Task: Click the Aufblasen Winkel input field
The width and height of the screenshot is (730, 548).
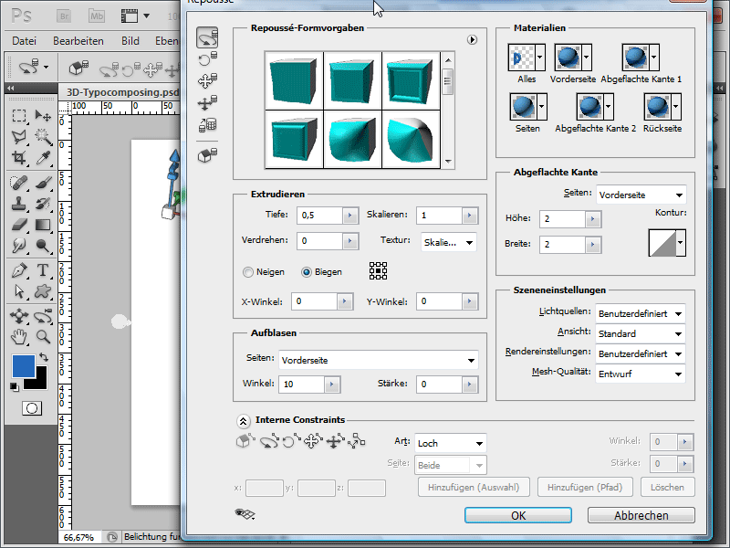Action: [302, 385]
